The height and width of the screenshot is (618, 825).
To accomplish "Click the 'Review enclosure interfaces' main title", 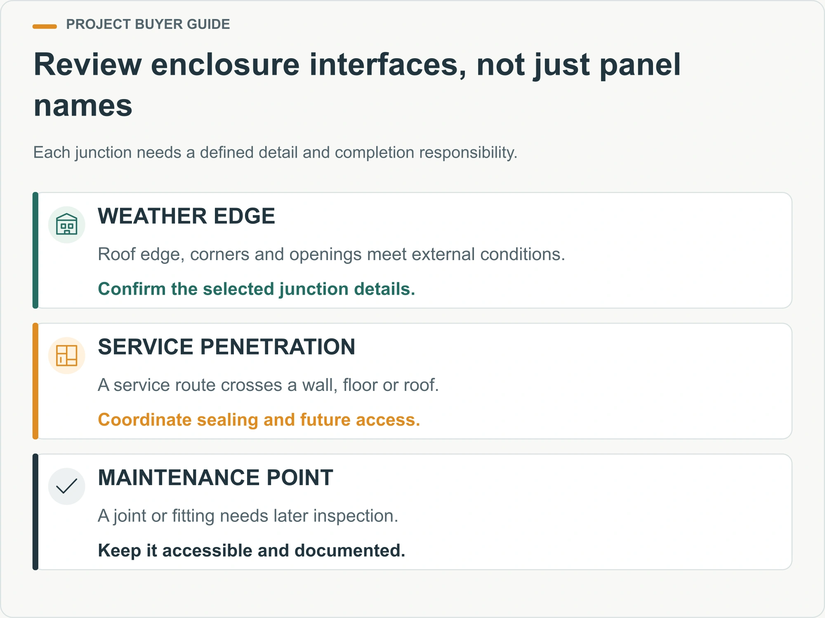I will (x=357, y=85).
